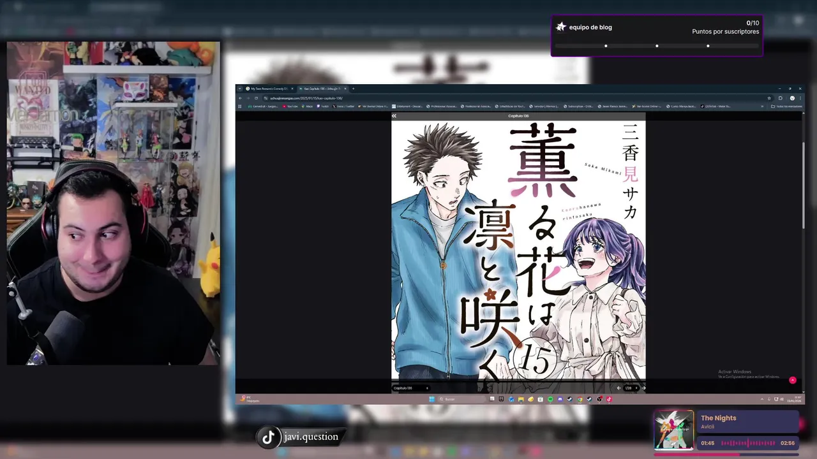This screenshot has width=817, height=459.
Task: Click the browser page vertical scrollbar
Action: (x=803, y=185)
